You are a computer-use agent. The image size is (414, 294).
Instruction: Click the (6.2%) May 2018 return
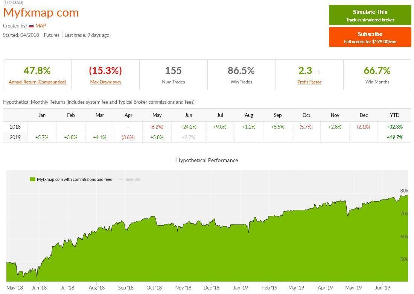(x=157, y=127)
